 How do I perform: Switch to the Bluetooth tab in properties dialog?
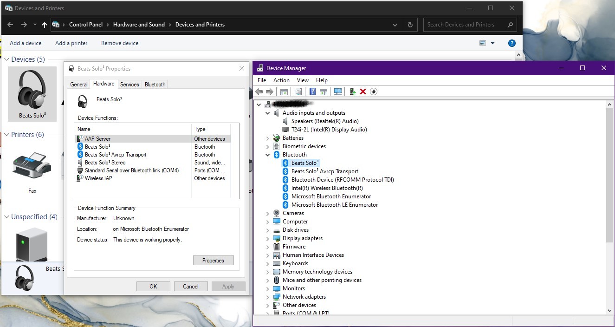(x=155, y=85)
